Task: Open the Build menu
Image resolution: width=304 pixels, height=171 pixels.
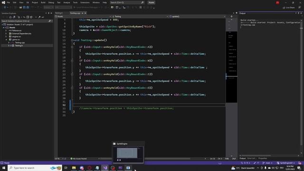Action: [x=43, y=2]
